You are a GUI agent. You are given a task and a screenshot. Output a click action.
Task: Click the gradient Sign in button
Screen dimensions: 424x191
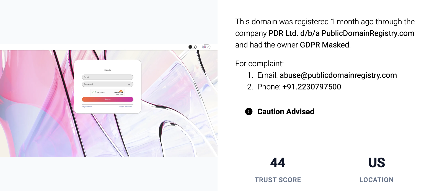pos(108,99)
